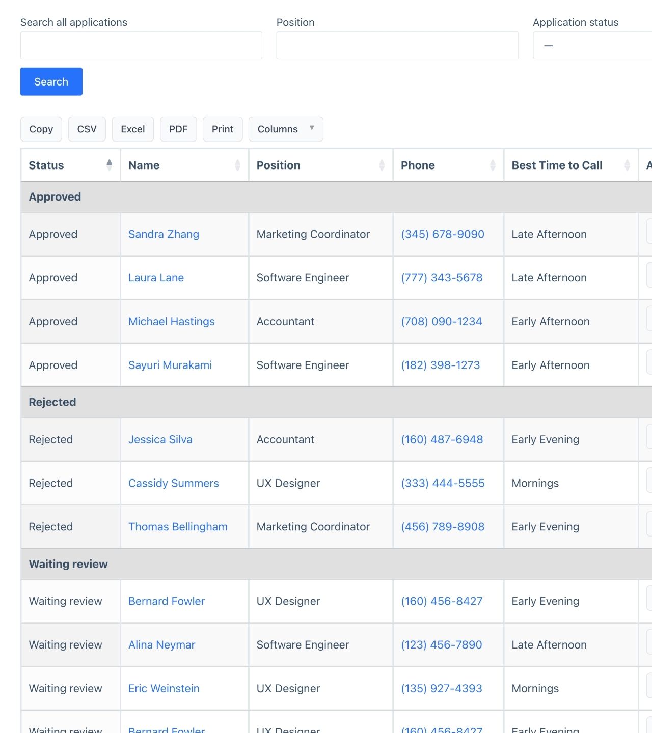This screenshot has width=652, height=733.
Task: Open Michael Hastings' applicant link
Action: point(171,322)
